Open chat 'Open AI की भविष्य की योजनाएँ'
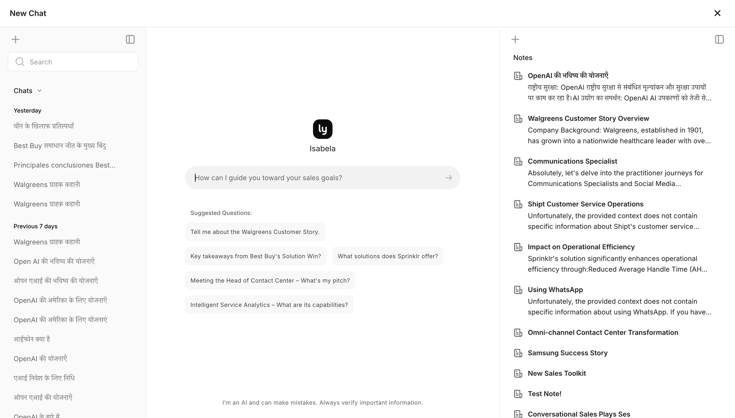The height and width of the screenshot is (418, 735). point(54,261)
